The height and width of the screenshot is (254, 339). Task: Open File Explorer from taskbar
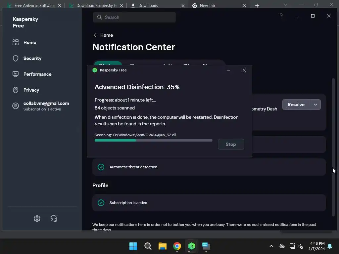tap(162, 246)
